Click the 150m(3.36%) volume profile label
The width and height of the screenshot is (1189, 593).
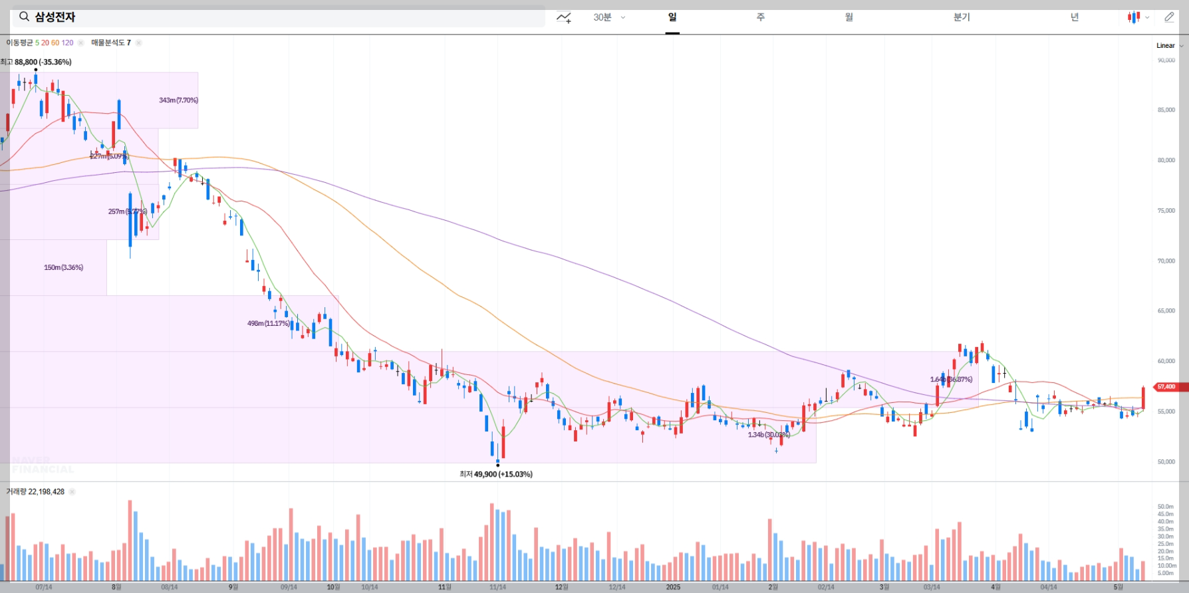pos(63,267)
